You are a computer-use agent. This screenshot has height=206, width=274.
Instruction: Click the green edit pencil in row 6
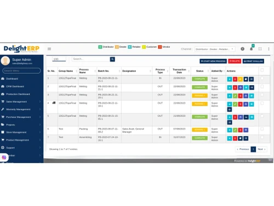coord(235,130)
